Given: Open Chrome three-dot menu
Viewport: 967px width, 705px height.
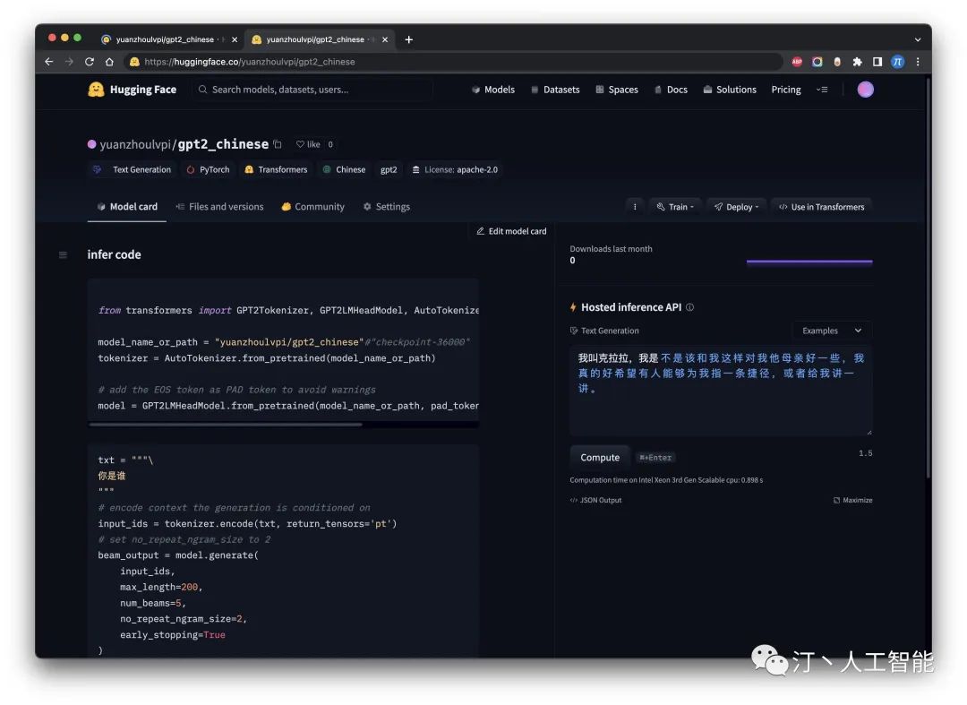Looking at the screenshot, I should pos(918,62).
